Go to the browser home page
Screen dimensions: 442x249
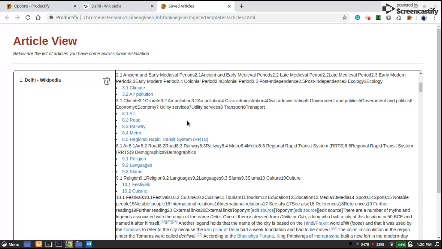pyautogui.click(x=38, y=17)
